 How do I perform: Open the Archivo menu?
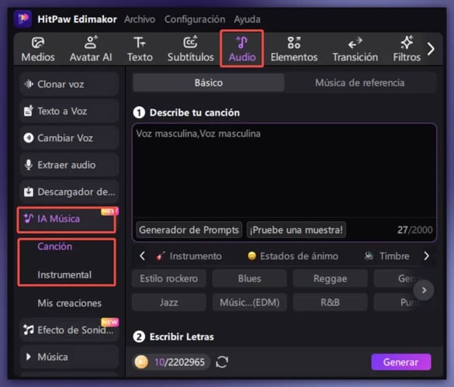[x=140, y=19]
